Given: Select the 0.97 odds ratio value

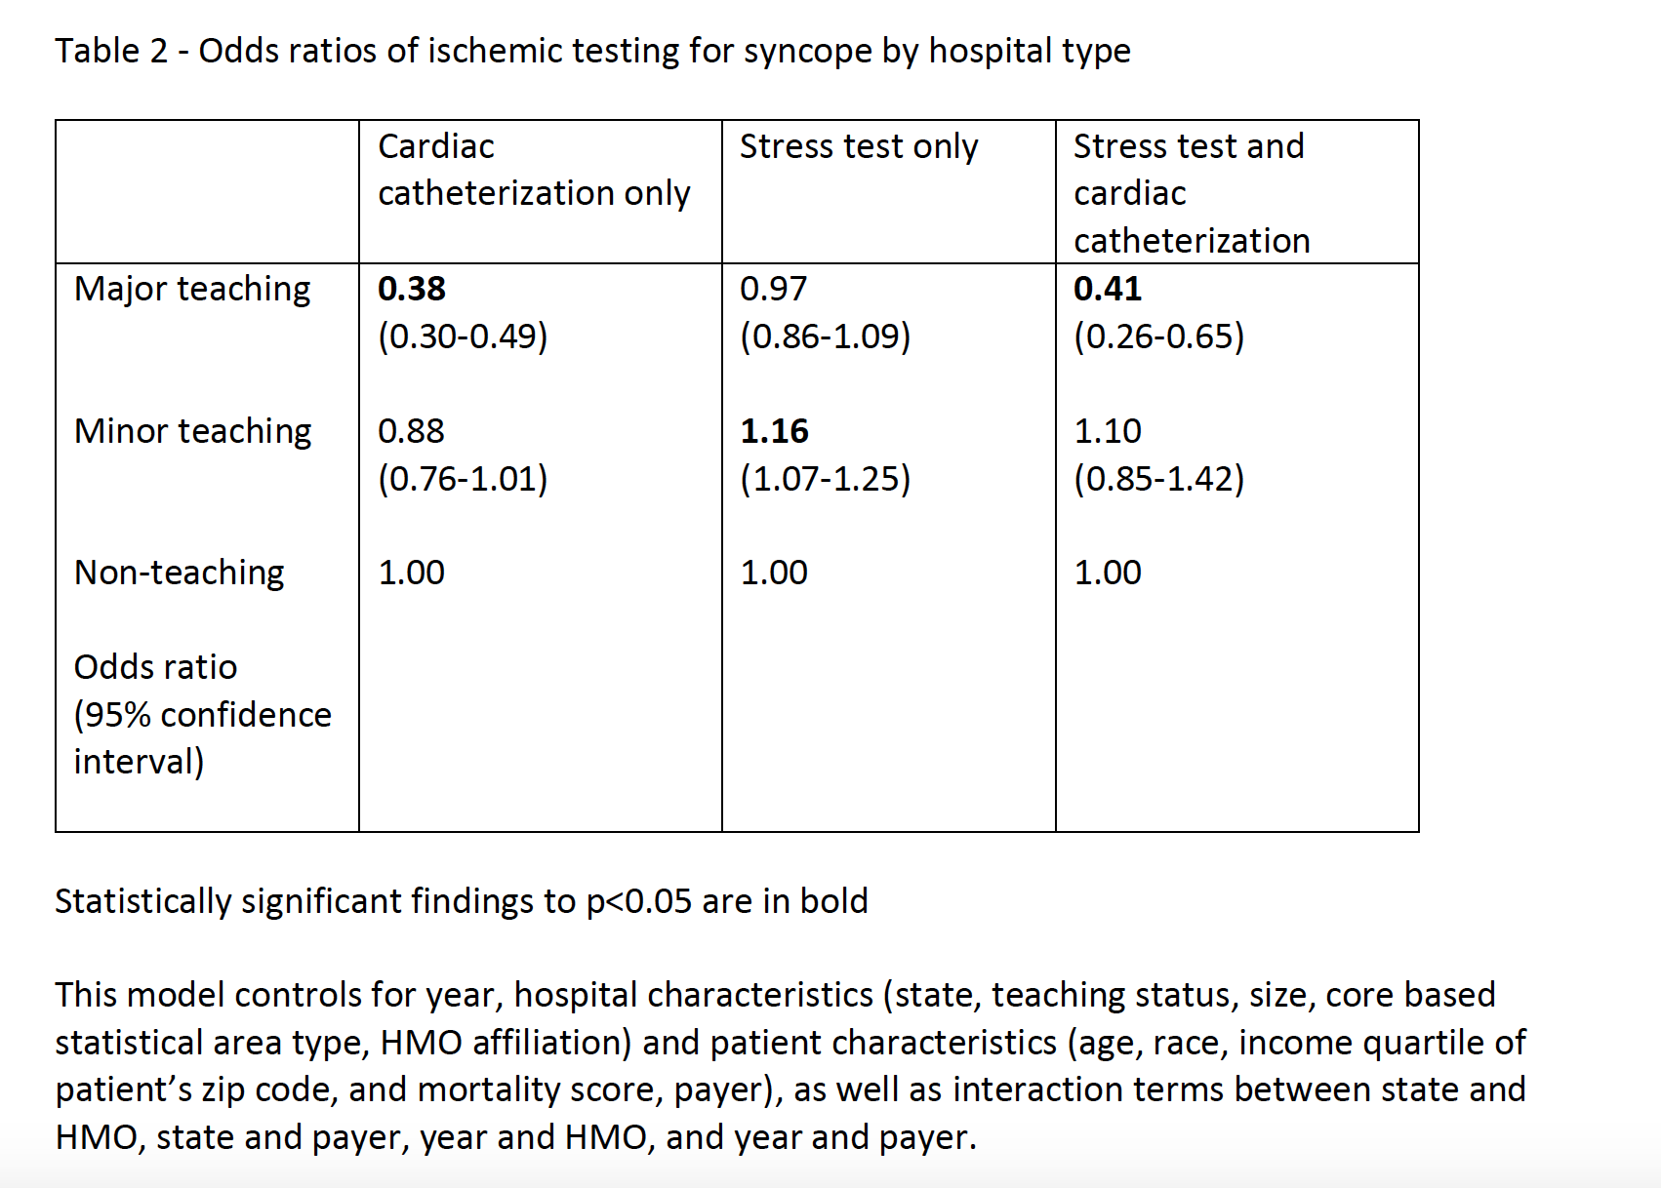Looking at the screenshot, I should point(774,289).
